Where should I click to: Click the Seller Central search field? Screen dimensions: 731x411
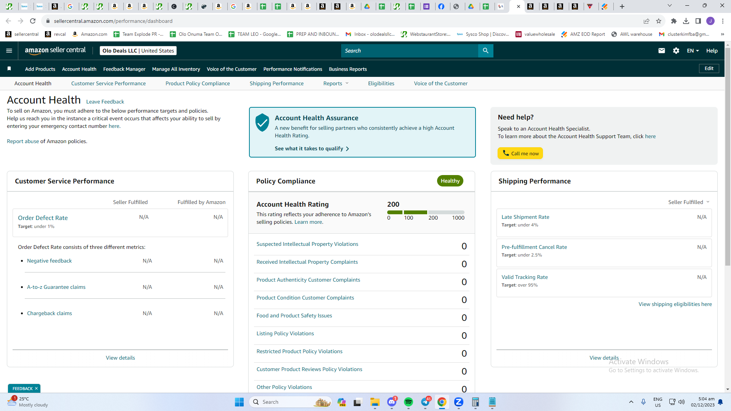pyautogui.click(x=410, y=51)
